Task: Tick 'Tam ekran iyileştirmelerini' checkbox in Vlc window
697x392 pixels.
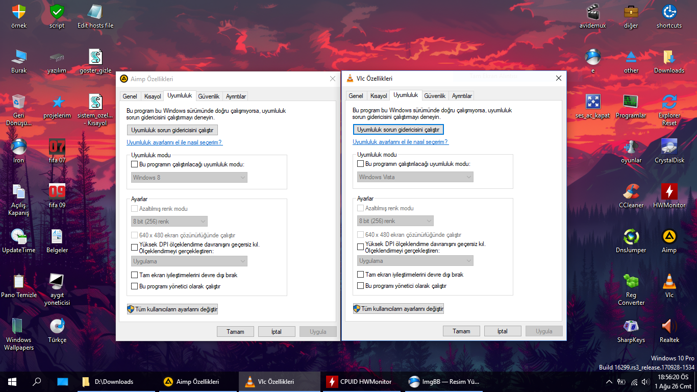Action: [x=361, y=275]
